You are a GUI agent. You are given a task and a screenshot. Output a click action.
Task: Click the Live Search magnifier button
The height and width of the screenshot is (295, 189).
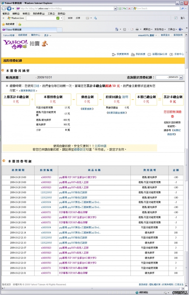pos(183,9)
